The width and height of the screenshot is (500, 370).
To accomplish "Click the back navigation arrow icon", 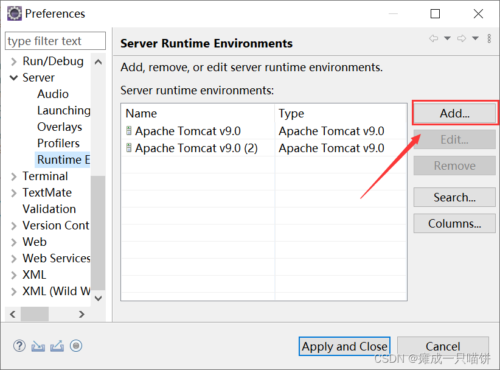I will (x=433, y=38).
